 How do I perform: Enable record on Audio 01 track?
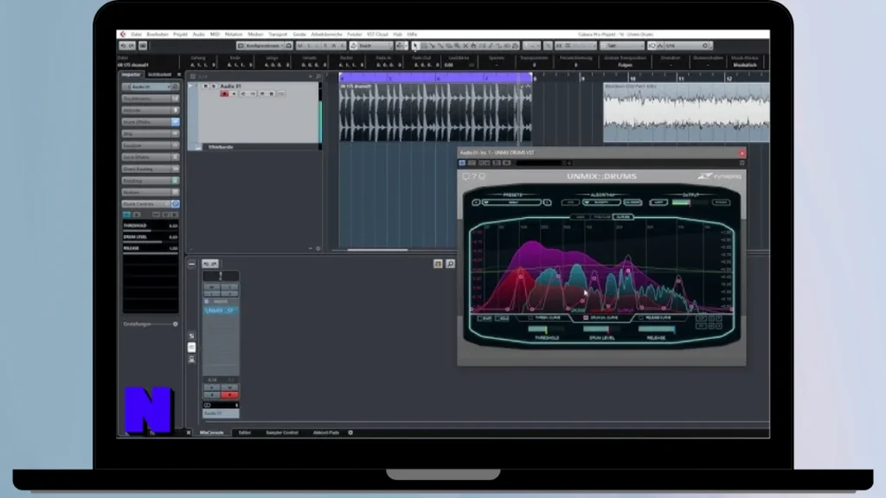pyautogui.click(x=224, y=93)
